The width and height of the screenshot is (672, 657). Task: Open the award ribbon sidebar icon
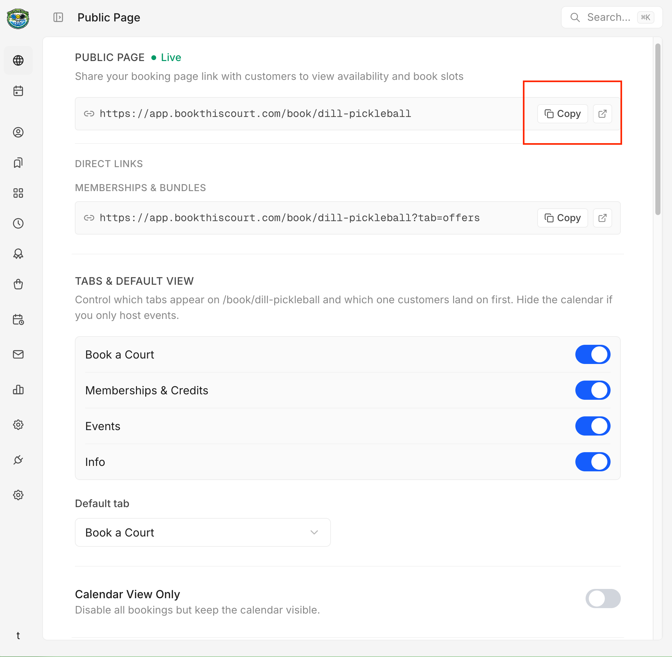point(18,254)
